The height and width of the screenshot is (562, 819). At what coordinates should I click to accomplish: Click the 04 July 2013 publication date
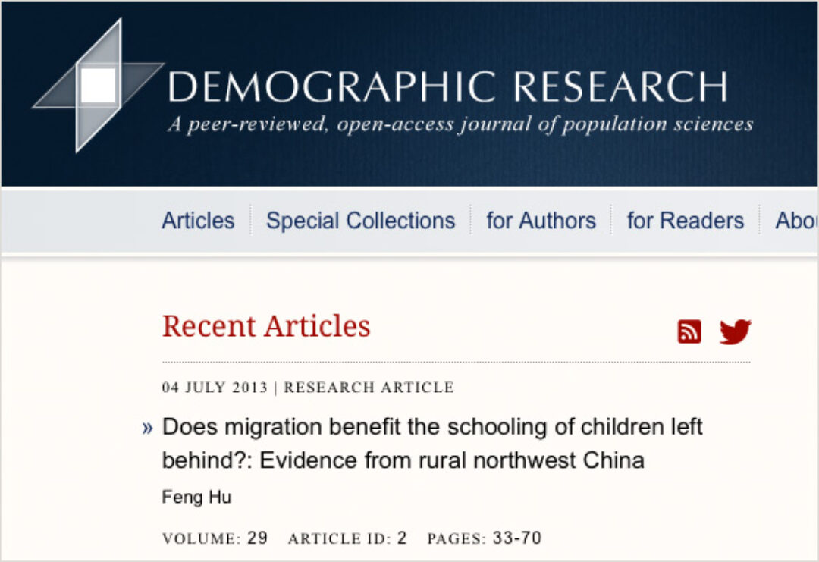pyautogui.click(x=215, y=388)
